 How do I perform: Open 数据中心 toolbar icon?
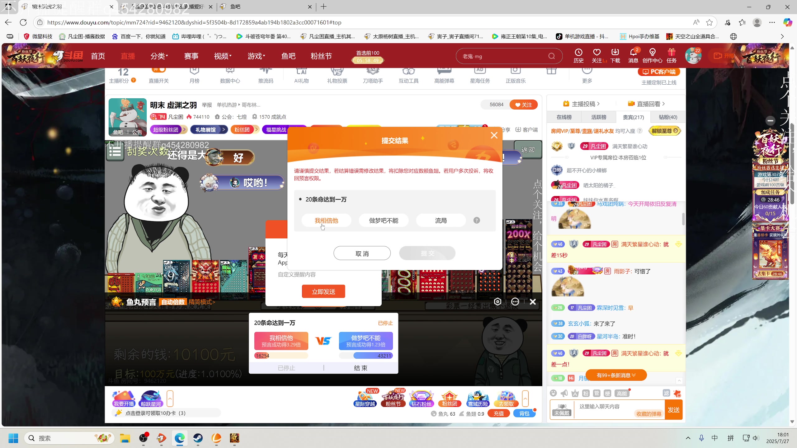230,76
